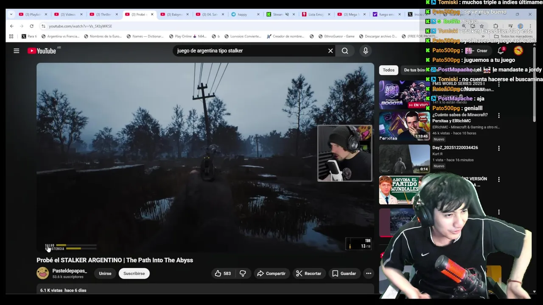
Task: Switch to the 04. Sat tab
Action: tap(210, 14)
